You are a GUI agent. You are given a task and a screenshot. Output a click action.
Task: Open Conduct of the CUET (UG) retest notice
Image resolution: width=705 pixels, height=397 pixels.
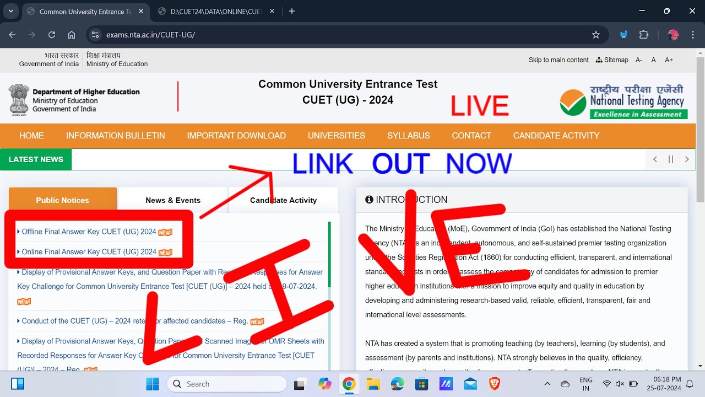click(x=134, y=321)
